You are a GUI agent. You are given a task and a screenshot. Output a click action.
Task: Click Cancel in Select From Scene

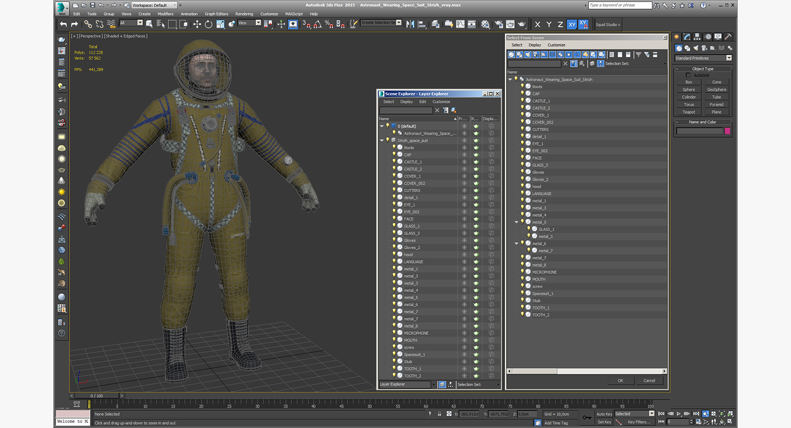(649, 380)
